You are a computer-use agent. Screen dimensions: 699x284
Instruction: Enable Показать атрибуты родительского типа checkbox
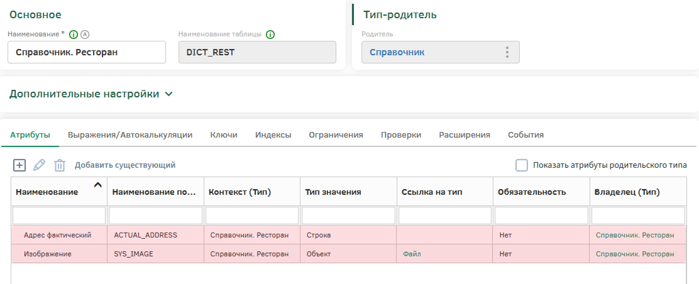[521, 165]
